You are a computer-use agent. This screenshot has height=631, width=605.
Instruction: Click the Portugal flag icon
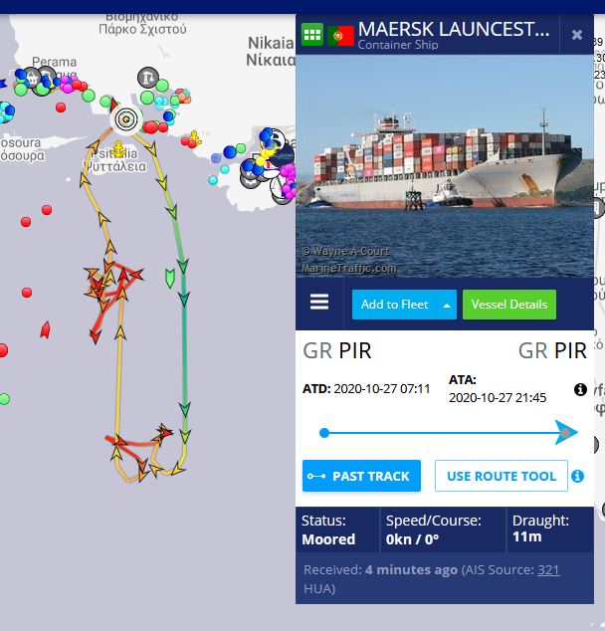click(x=340, y=36)
